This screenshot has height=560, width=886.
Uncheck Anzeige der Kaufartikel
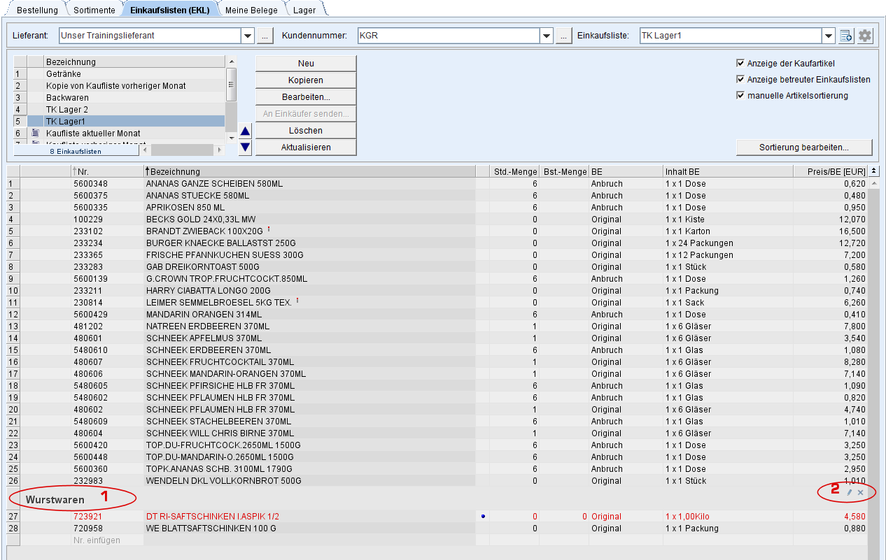[x=740, y=64]
